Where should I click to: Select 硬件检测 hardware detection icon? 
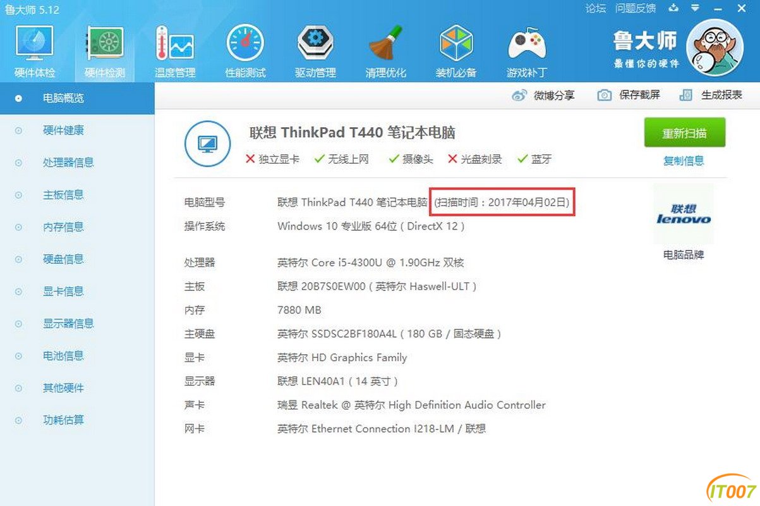[x=105, y=44]
